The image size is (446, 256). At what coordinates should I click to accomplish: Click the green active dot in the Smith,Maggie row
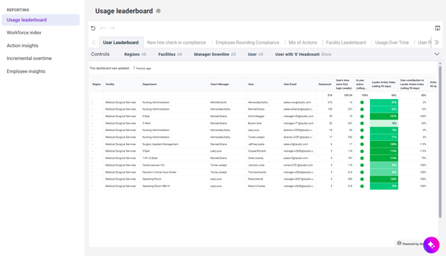click(x=362, y=116)
